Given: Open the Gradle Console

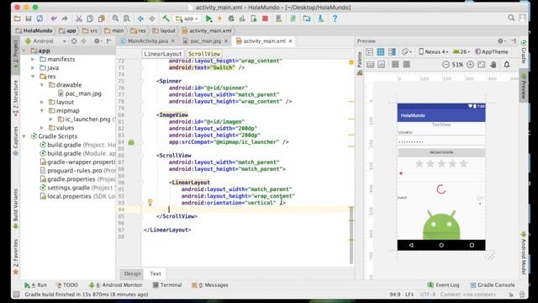Looking at the screenshot, I should (493, 284).
